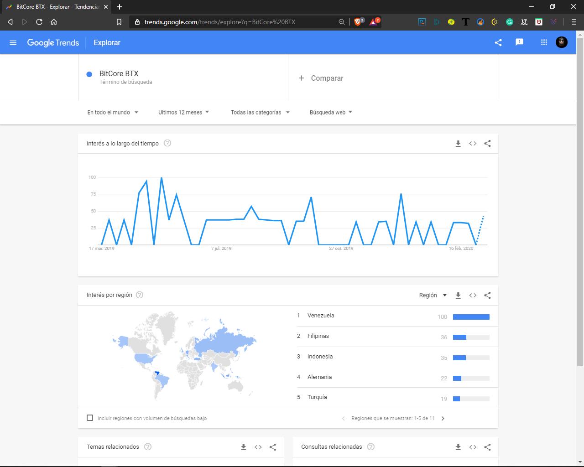This screenshot has height=467, width=584.
Task: Share the interest by region card
Action: pyautogui.click(x=487, y=296)
